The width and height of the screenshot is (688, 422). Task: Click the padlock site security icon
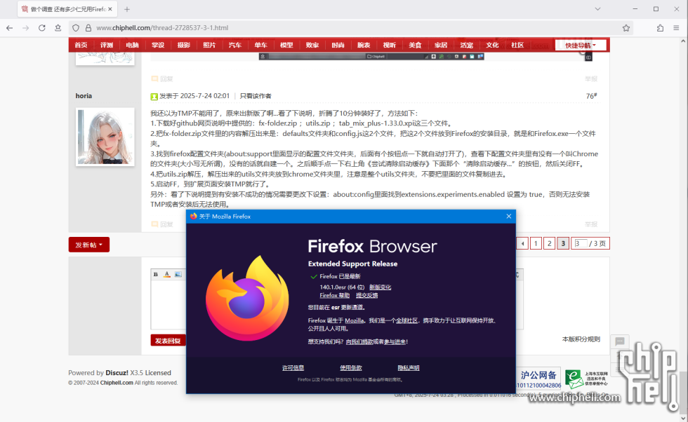[88, 27]
